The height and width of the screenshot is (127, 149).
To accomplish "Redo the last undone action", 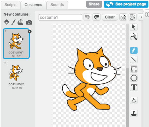I will pyautogui.click(x=96, y=17).
